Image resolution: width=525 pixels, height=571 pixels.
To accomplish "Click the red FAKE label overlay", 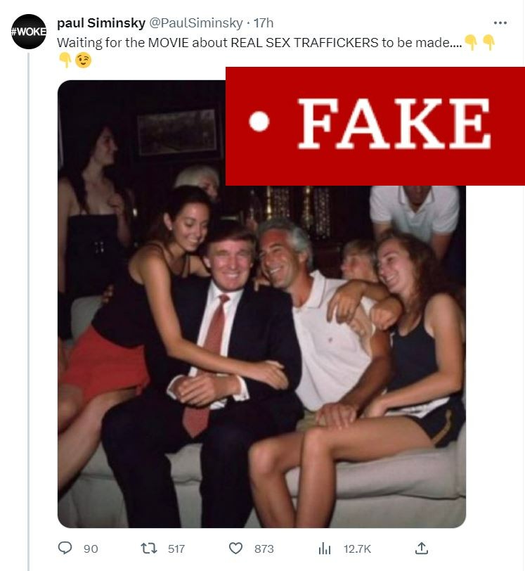I will (374, 125).
